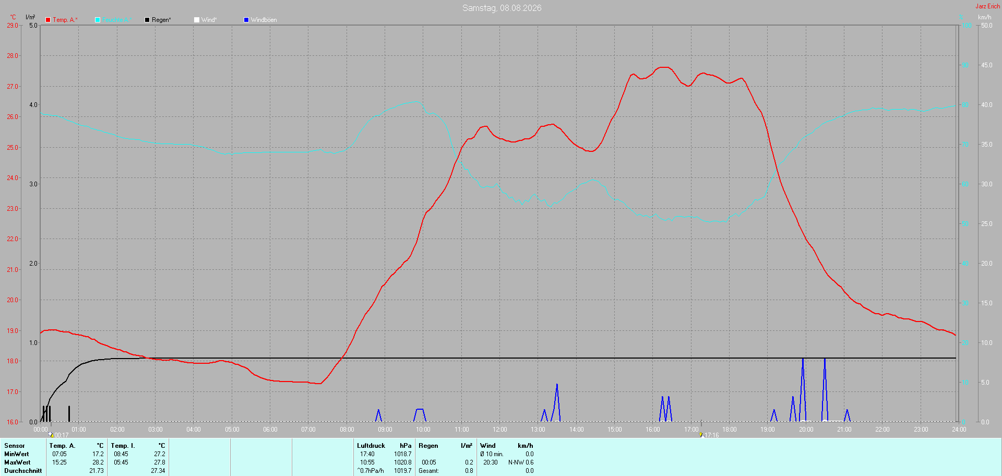Click the marker icon beside 17:16
This screenshot has height=476, width=1002.
[701, 435]
